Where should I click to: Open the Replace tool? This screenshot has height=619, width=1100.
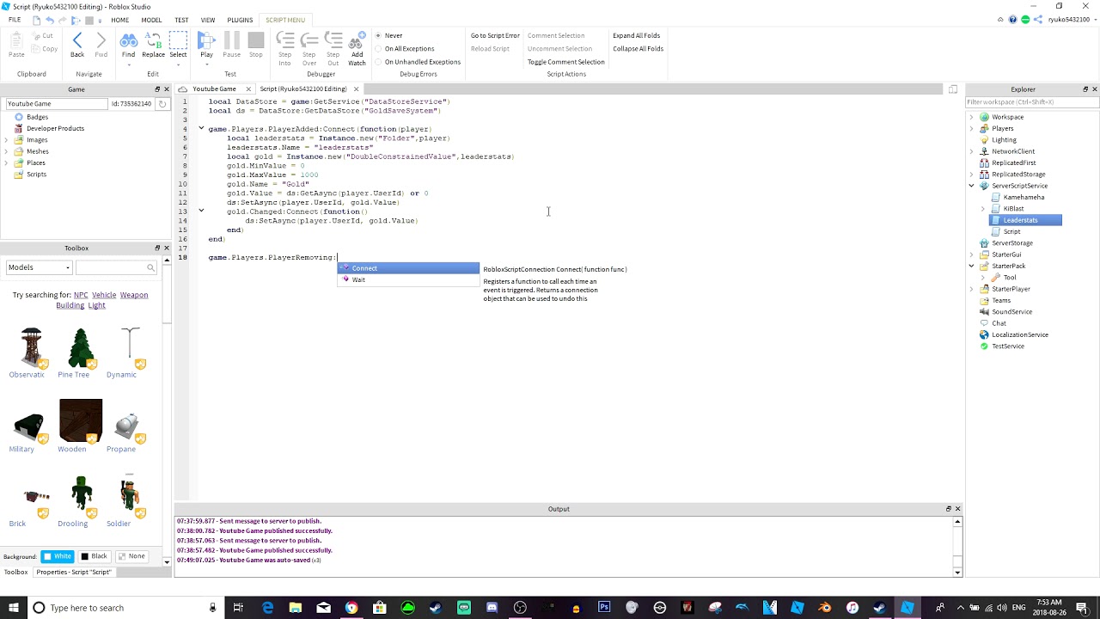(153, 45)
